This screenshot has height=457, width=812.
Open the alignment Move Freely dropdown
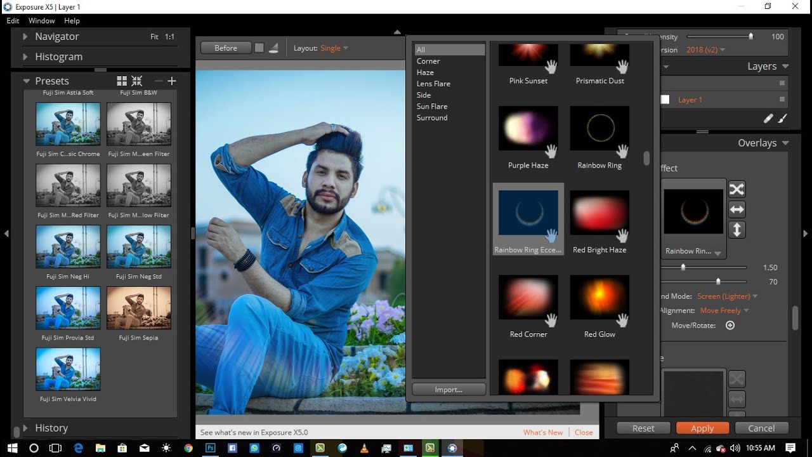(x=724, y=310)
